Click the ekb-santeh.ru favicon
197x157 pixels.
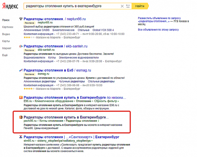click(21, 46)
